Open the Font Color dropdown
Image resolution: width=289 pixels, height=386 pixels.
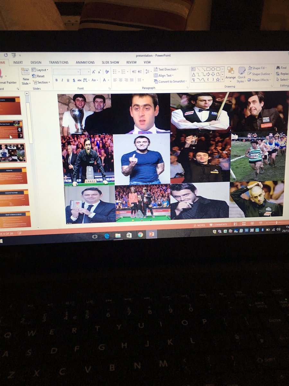pyautogui.click(x=106, y=80)
